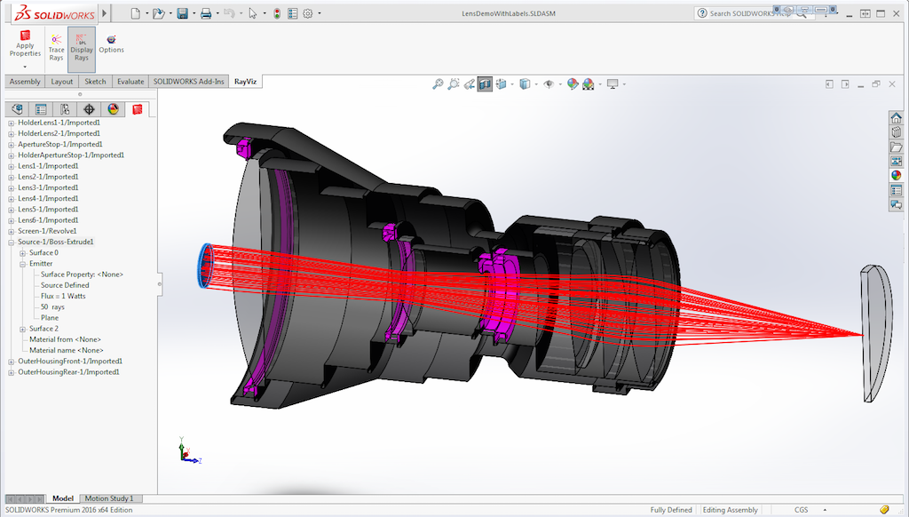Click the Save icon in toolbar
909x517 pixels.
183,13
